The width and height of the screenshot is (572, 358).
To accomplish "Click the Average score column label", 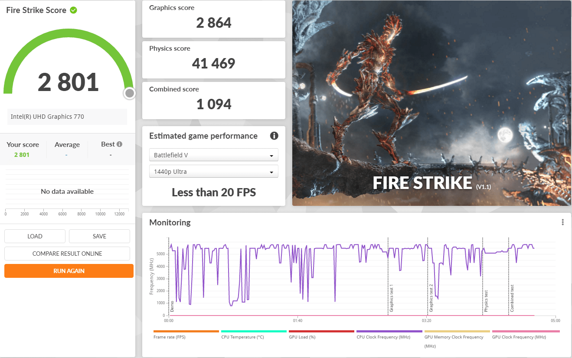I will pyautogui.click(x=67, y=144).
